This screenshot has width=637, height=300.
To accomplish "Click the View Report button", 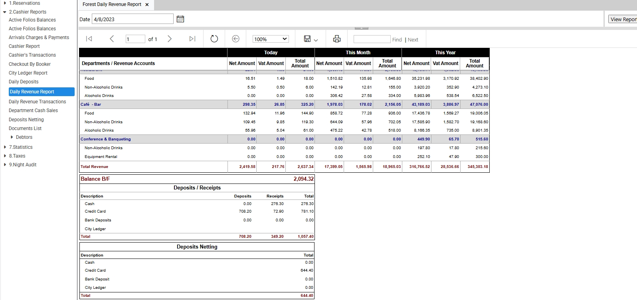I will (623, 19).
